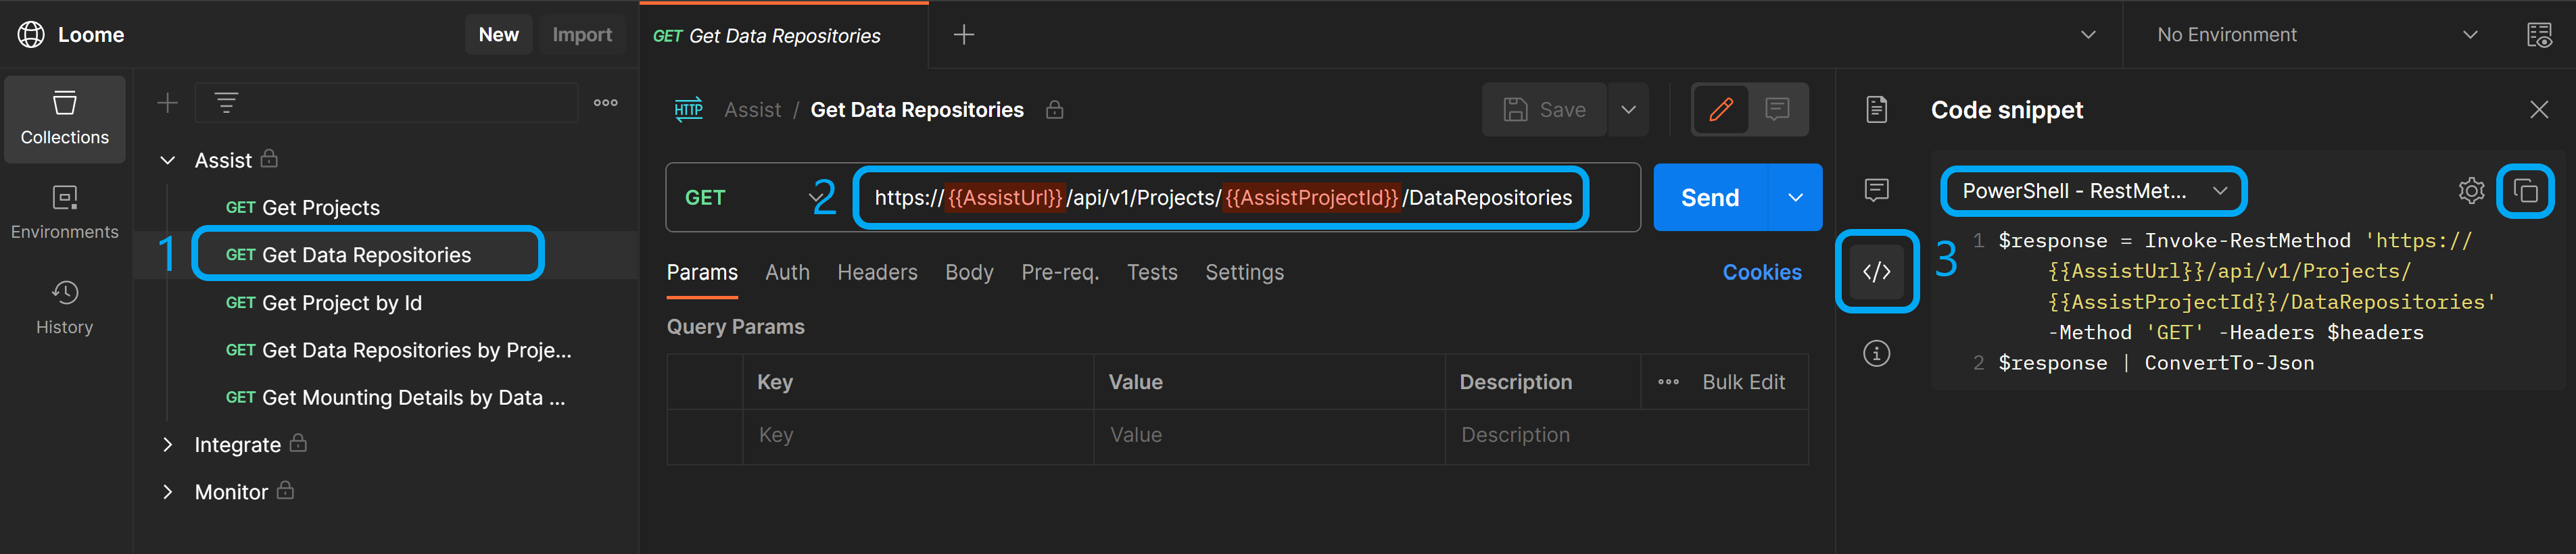Screen dimensions: 2576x554
Task: Open the tabs overflow chevron dropdown
Action: click(x=2087, y=35)
